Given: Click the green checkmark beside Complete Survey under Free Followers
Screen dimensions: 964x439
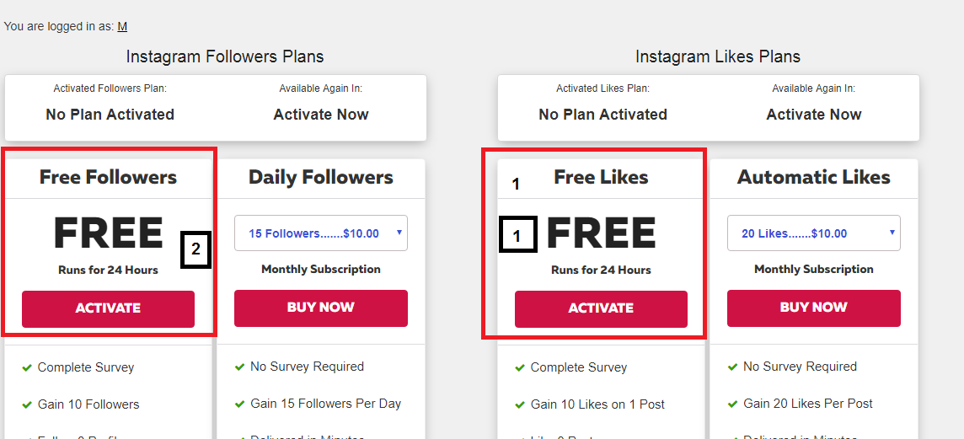Looking at the screenshot, I should 26,367.
